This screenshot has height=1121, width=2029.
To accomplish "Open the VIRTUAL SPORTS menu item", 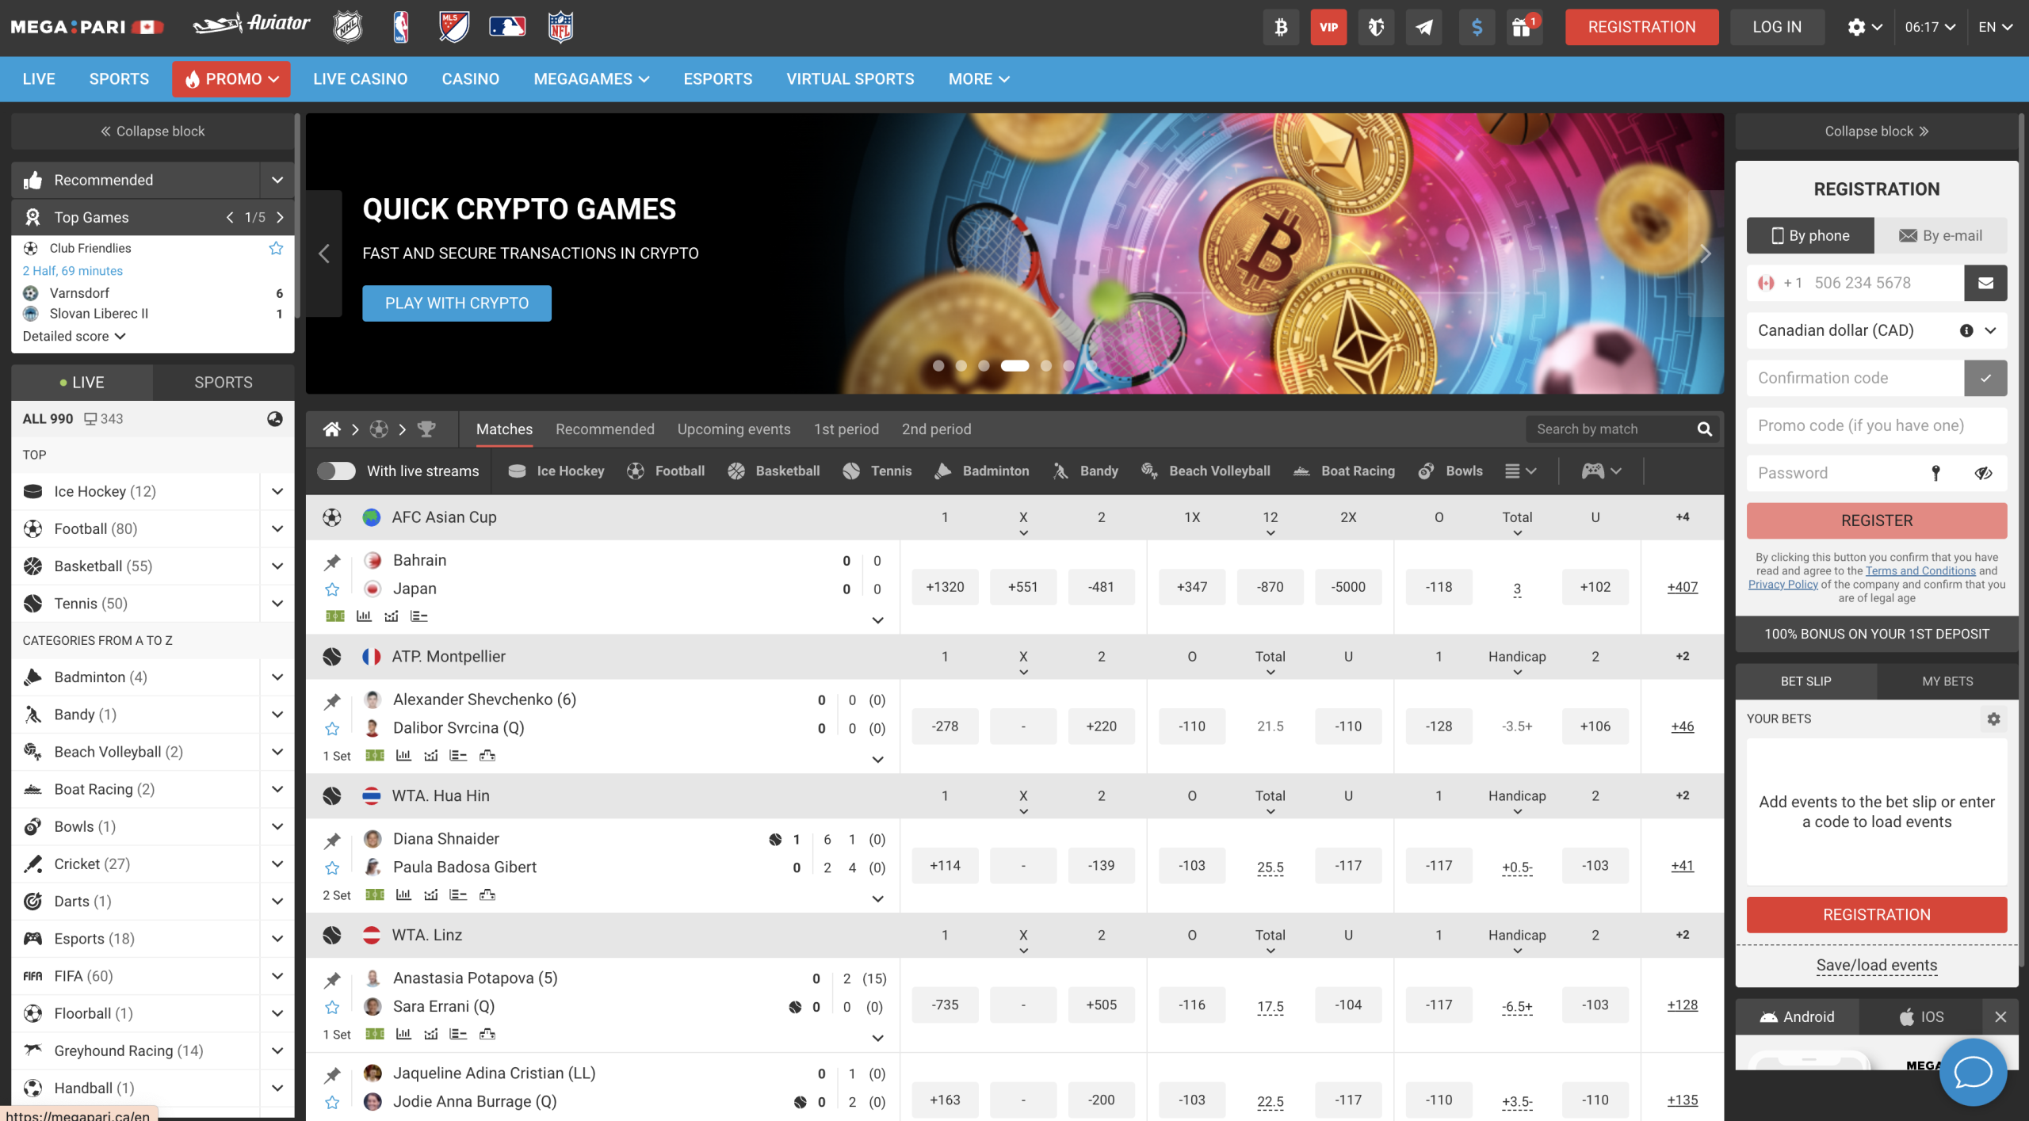I will pos(850,79).
